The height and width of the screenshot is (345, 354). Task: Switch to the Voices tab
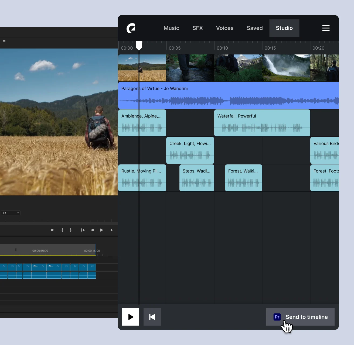coord(224,28)
